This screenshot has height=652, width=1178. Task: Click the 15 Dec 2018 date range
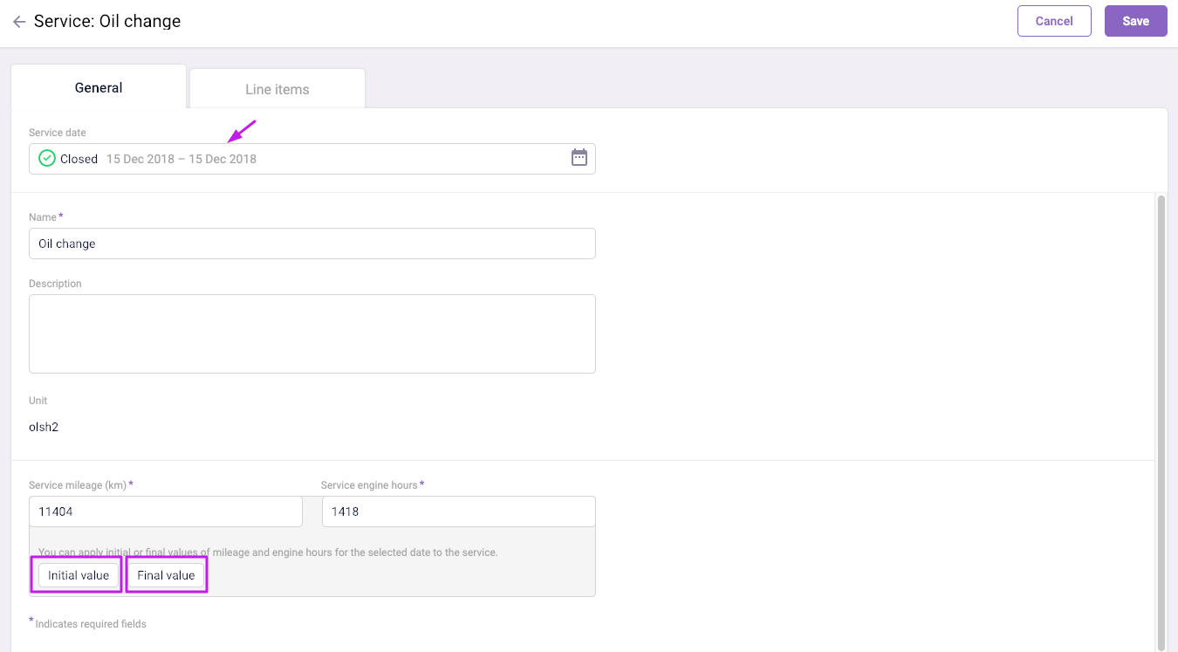181,159
